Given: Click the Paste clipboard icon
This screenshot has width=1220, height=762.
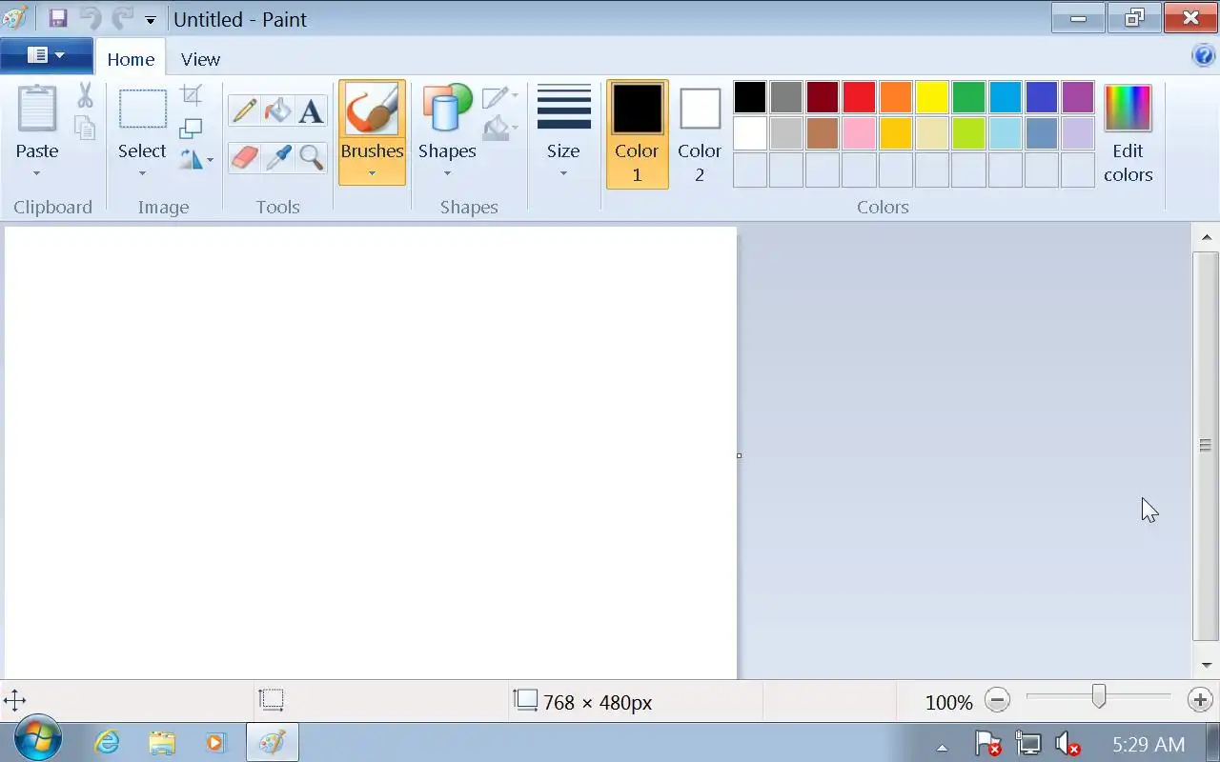Looking at the screenshot, I should [x=37, y=109].
